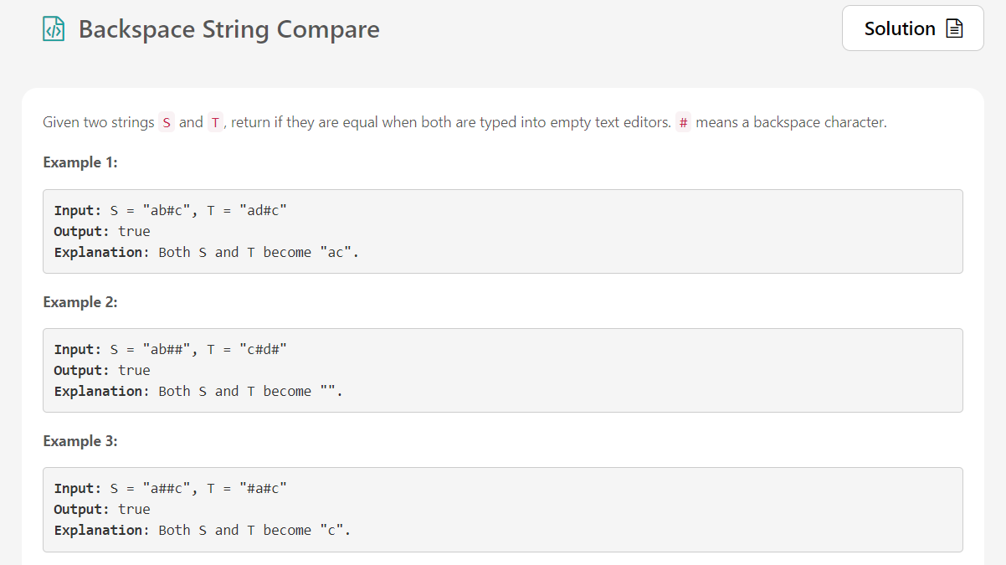Click the inline code T in description
This screenshot has width=1006, height=565.
pos(215,123)
